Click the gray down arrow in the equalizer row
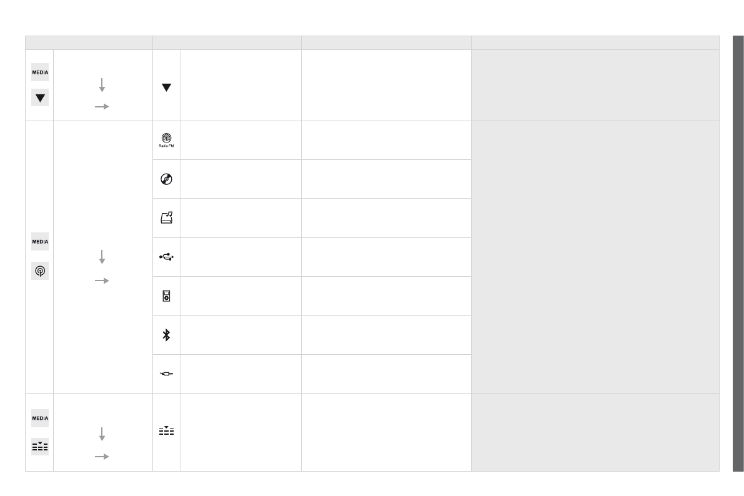The image size is (744, 496). (102, 434)
